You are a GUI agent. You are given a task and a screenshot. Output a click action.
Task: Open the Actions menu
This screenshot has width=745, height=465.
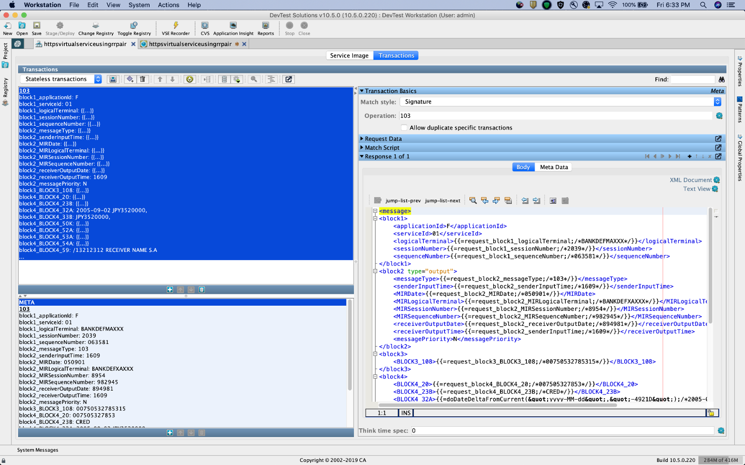168,5
